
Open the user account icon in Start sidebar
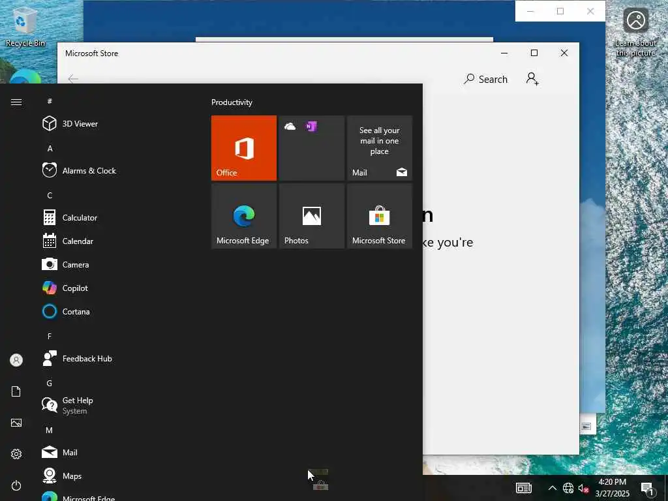pos(16,360)
